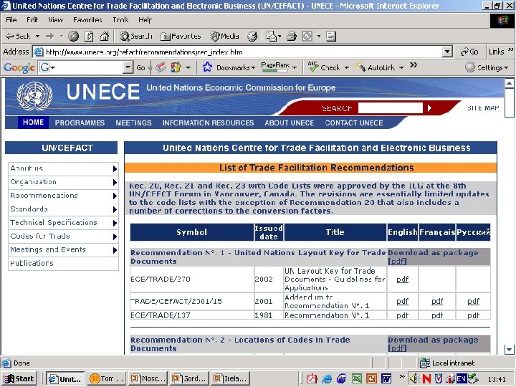
Task: Refresh the current page
Action: 89,37
